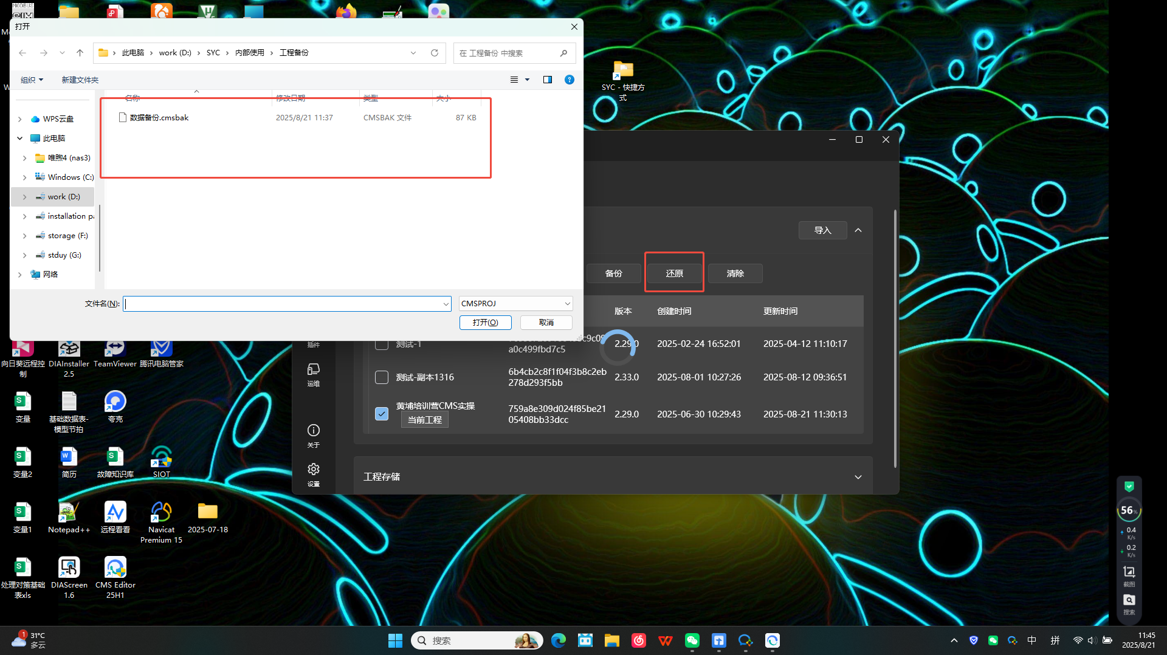
Task: Click the 文件名 input field
Action: (x=284, y=303)
